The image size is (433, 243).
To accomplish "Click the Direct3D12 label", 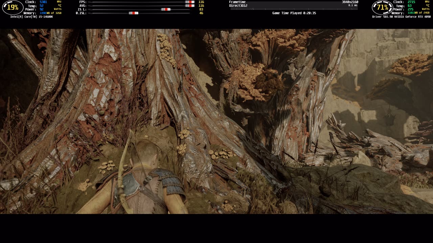I will tap(238, 6).
